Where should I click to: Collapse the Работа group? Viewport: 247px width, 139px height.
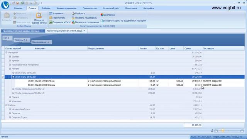click(7, 105)
